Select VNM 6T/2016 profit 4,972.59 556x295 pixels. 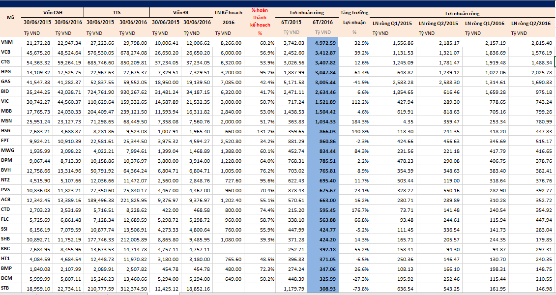point(325,43)
